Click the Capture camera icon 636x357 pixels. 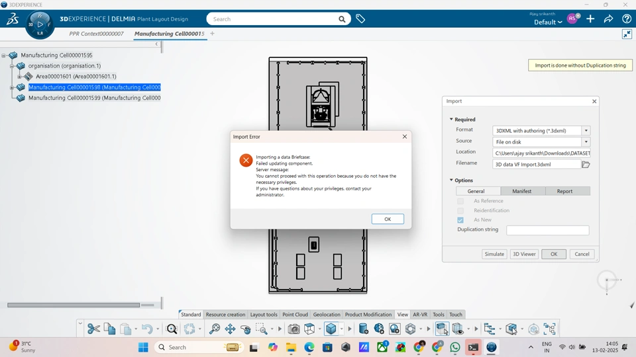coord(293,329)
